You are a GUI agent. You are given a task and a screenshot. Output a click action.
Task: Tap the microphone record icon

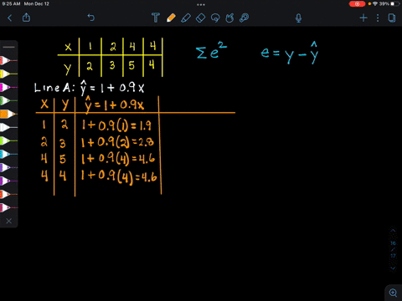[x=298, y=18]
